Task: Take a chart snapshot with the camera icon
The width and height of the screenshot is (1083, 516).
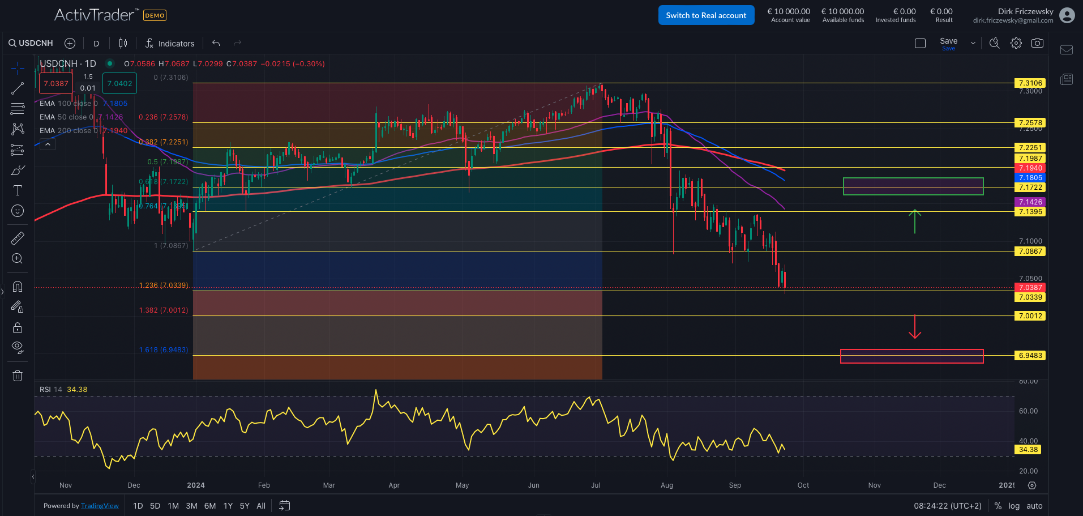Action: point(1038,42)
